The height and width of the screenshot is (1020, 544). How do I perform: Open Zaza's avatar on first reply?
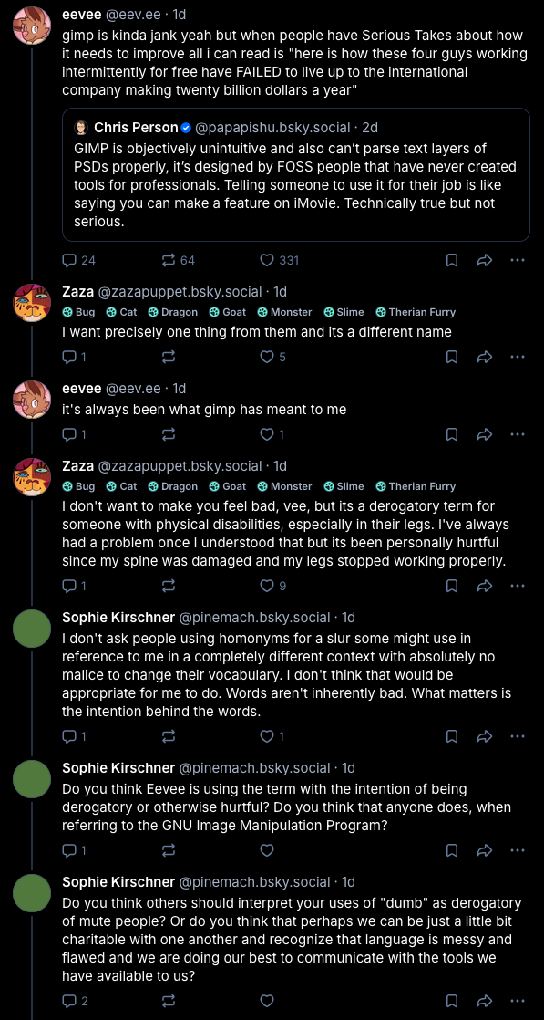32,303
